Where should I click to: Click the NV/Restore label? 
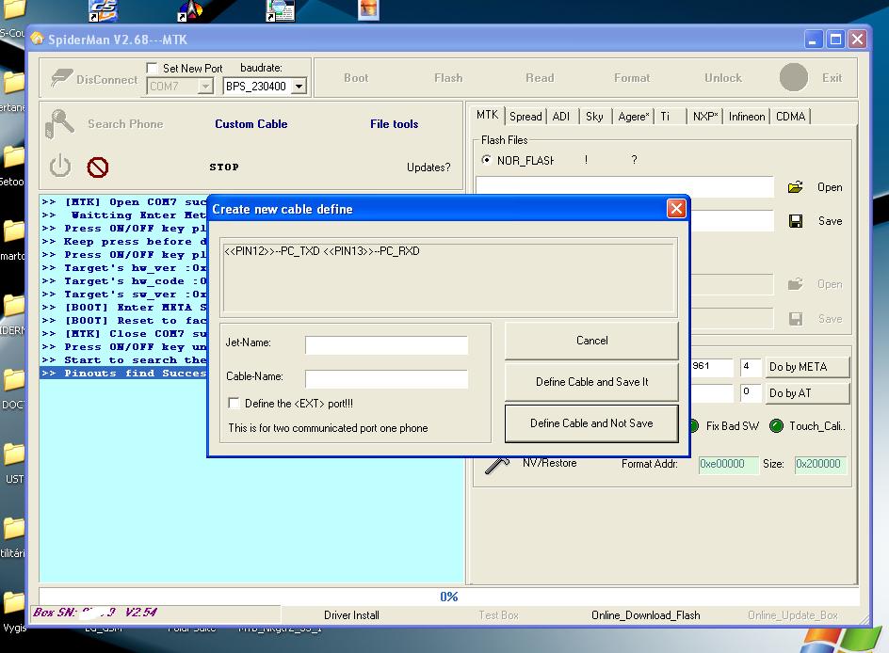click(549, 463)
